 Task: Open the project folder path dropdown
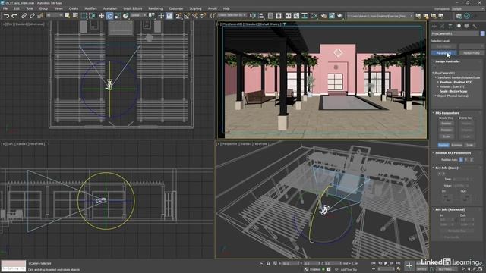tap(380, 16)
